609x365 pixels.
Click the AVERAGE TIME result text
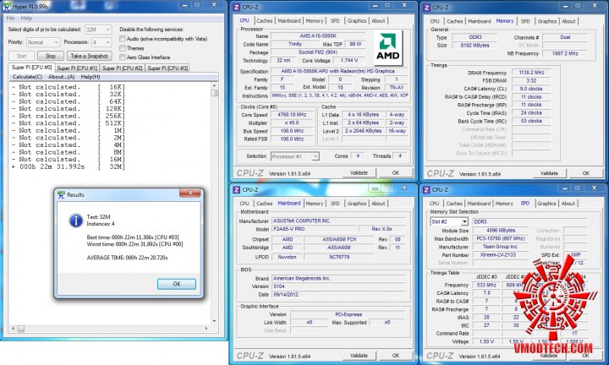click(128, 258)
